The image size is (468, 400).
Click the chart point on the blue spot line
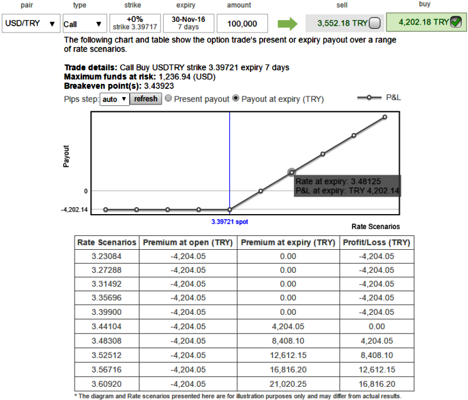pyautogui.click(x=229, y=210)
